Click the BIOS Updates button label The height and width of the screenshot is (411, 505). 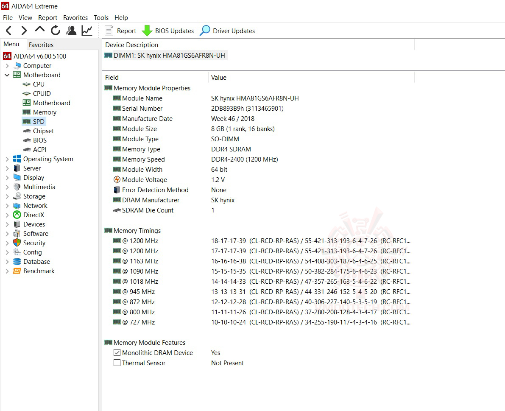pyautogui.click(x=175, y=31)
